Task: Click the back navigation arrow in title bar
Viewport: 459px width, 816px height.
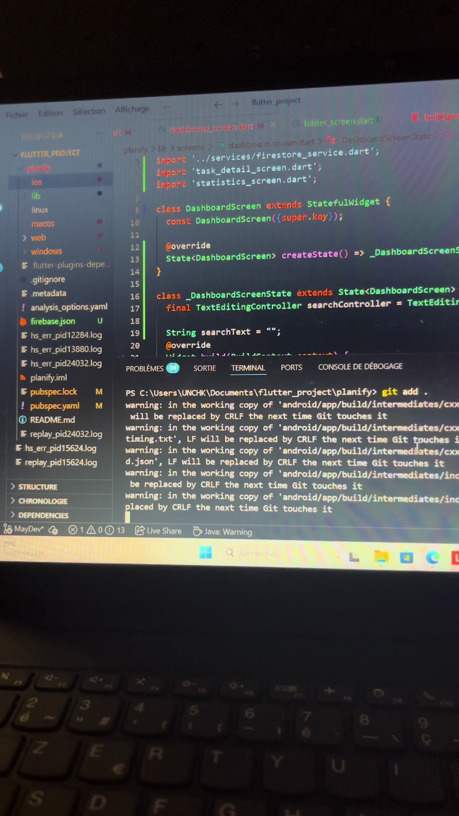Action: pyautogui.click(x=218, y=105)
